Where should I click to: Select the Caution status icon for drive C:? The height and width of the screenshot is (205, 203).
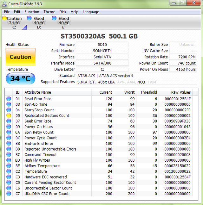[4, 18]
